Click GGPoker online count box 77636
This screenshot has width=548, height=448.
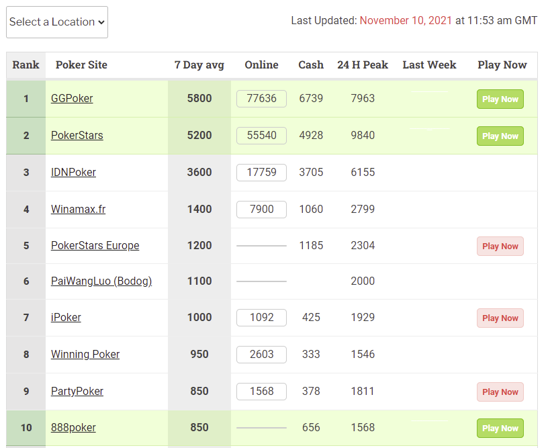click(x=261, y=99)
